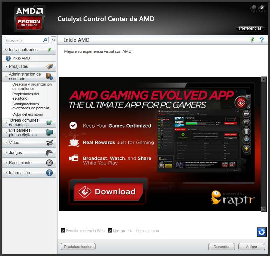Viewport: 270px width, 256px height.
Task: Collapse the Administración de escritorio chevron
Action: (x=6, y=76)
